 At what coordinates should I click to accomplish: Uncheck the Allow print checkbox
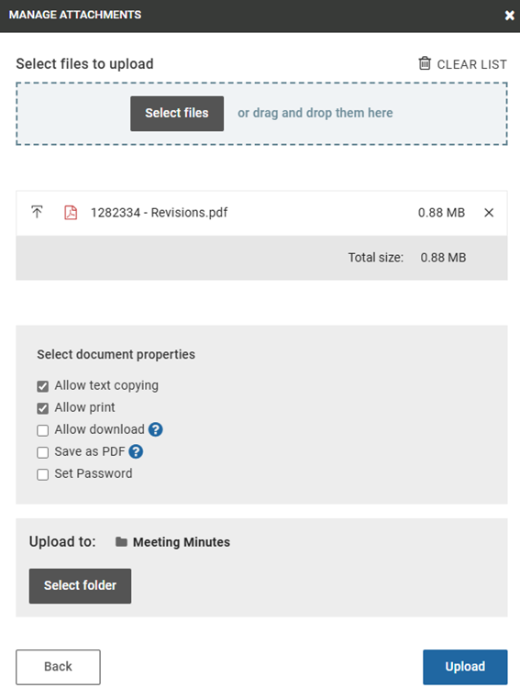43,408
